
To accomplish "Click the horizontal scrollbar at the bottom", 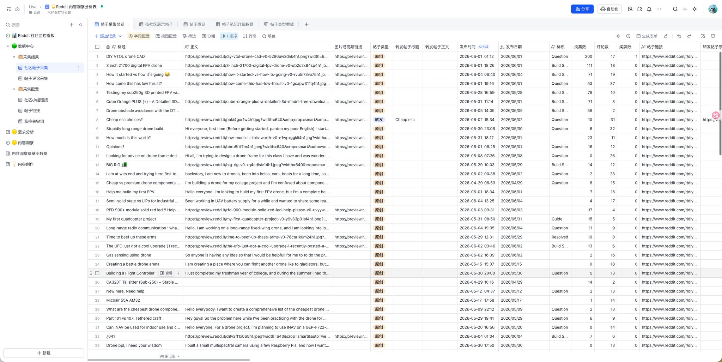I will click(x=169, y=360).
